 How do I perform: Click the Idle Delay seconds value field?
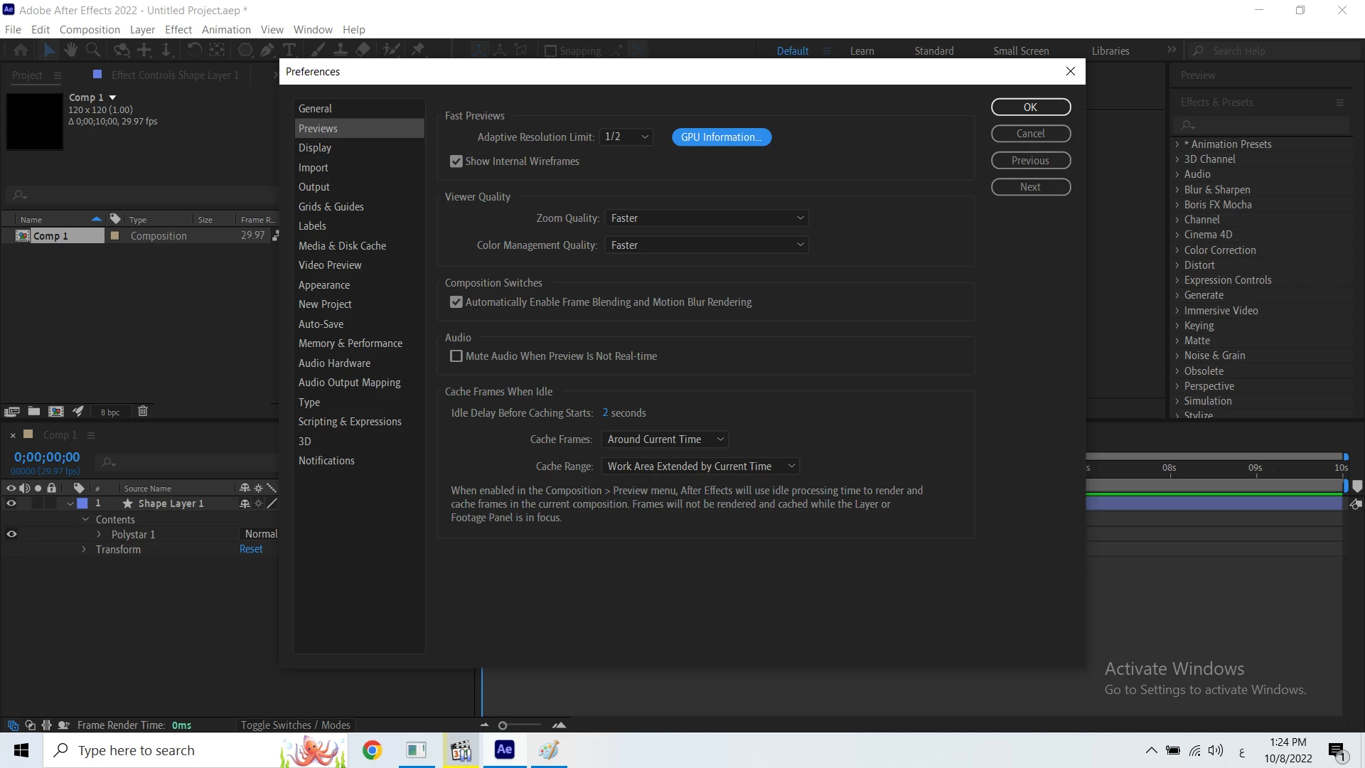[605, 413]
